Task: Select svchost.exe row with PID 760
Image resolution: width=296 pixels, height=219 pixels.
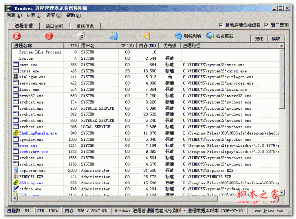Action: pyautogui.click(x=146, y=108)
